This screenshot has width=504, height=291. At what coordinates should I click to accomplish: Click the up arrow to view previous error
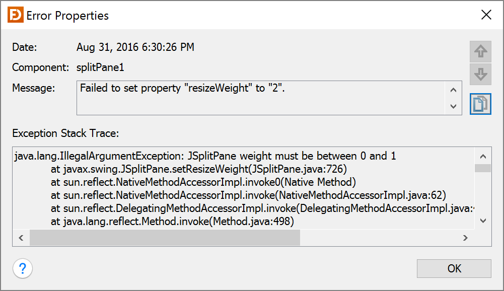(480, 52)
